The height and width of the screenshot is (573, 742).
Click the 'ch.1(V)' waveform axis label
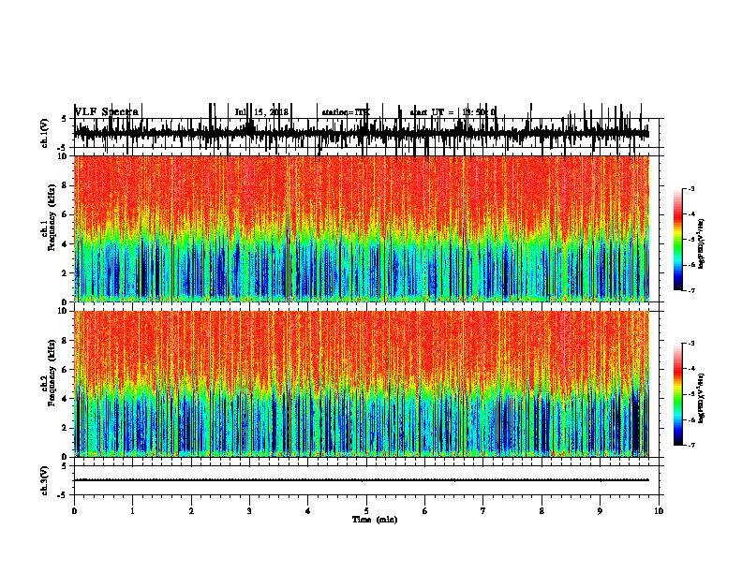tap(45, 133)
